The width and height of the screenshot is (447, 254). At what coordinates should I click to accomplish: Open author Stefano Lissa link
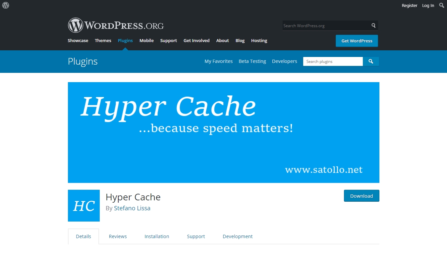tap(132, 208)
